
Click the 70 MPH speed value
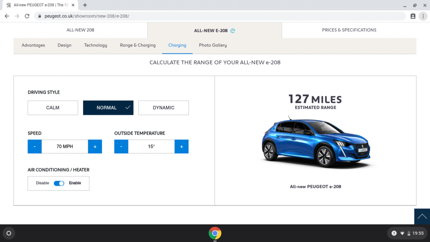click(65, 146)
